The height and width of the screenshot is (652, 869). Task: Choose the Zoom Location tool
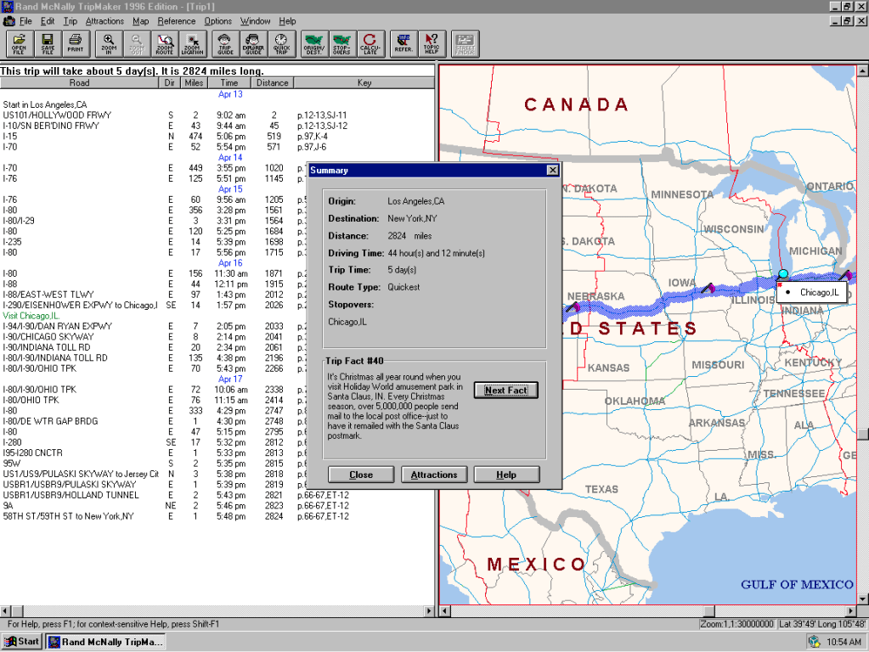tap(193, 42)
